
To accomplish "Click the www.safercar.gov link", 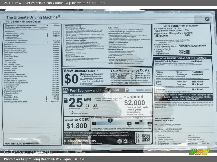I will point(176,99).
